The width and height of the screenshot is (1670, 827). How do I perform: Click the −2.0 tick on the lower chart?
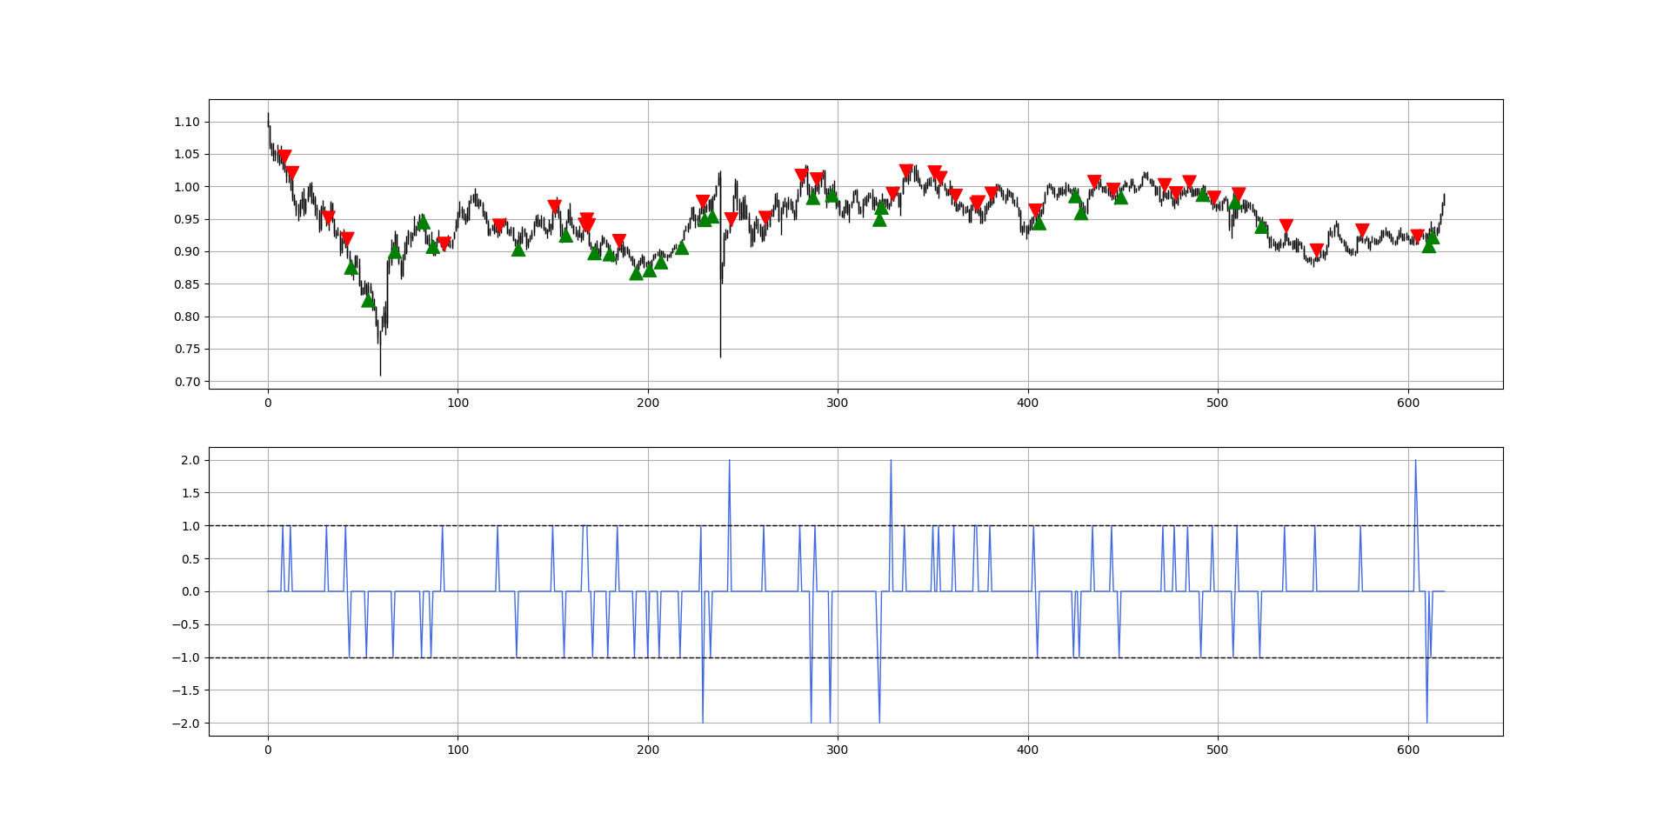coord(184,724)
